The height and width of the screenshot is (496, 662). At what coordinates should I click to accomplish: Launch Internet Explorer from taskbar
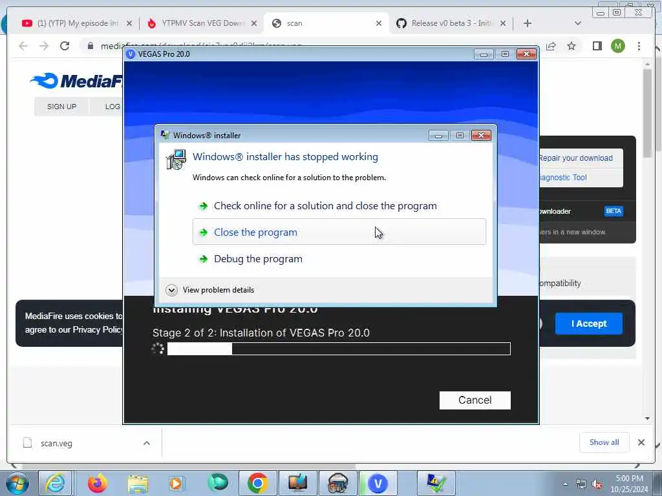(x=56, y=483)
